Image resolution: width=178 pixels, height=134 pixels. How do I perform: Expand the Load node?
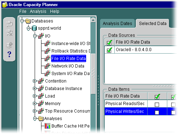point(35,96)
